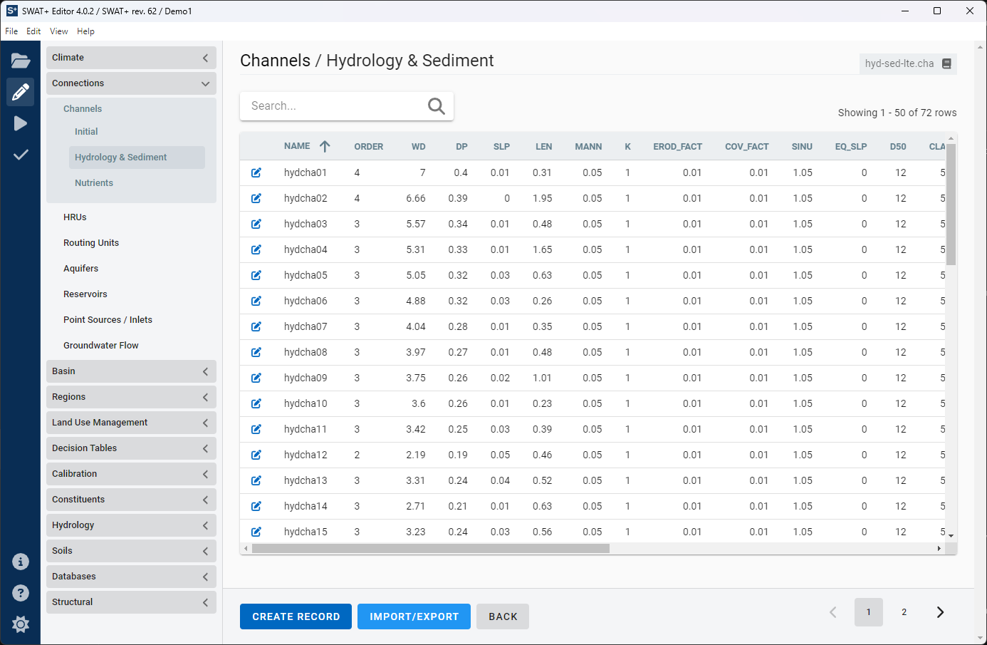Viewport: 987px width, 645px height.
Task: Edit row hydcha02 using its edit icon
Action: click(x=256, y=198)
